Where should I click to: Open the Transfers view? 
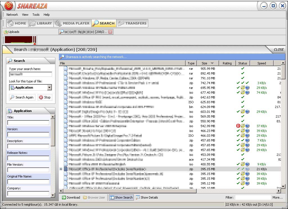pyautogui.click(x=132, y=23)
